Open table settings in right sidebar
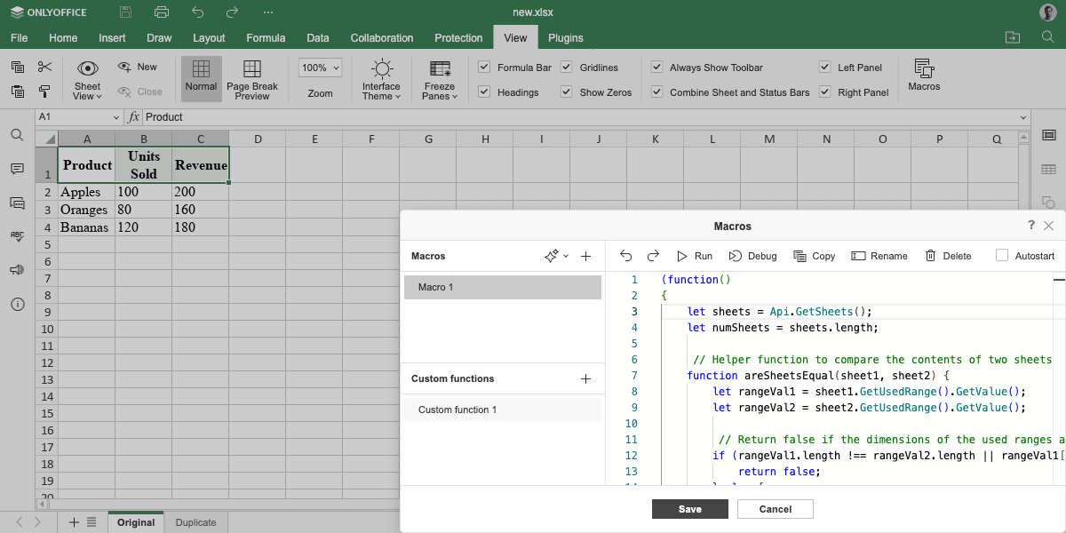This screenshot has height=533, width=1066. point(1048,169)
